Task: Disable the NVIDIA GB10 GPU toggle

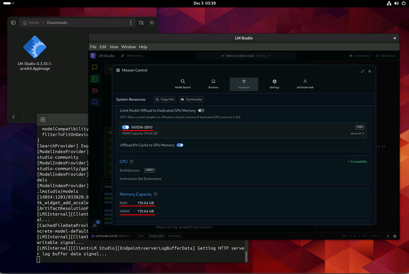Action: point(125,127)
